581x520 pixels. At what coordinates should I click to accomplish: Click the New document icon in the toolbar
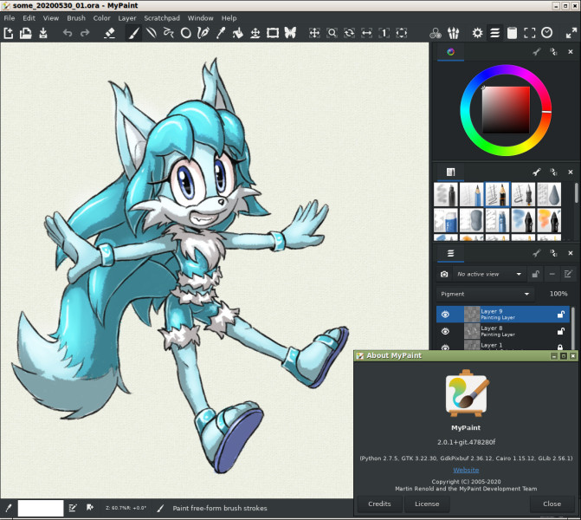9,33
